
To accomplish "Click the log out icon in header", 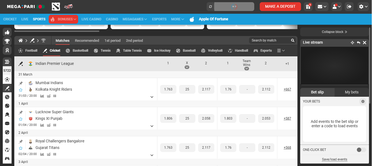I will coord(349,7).
